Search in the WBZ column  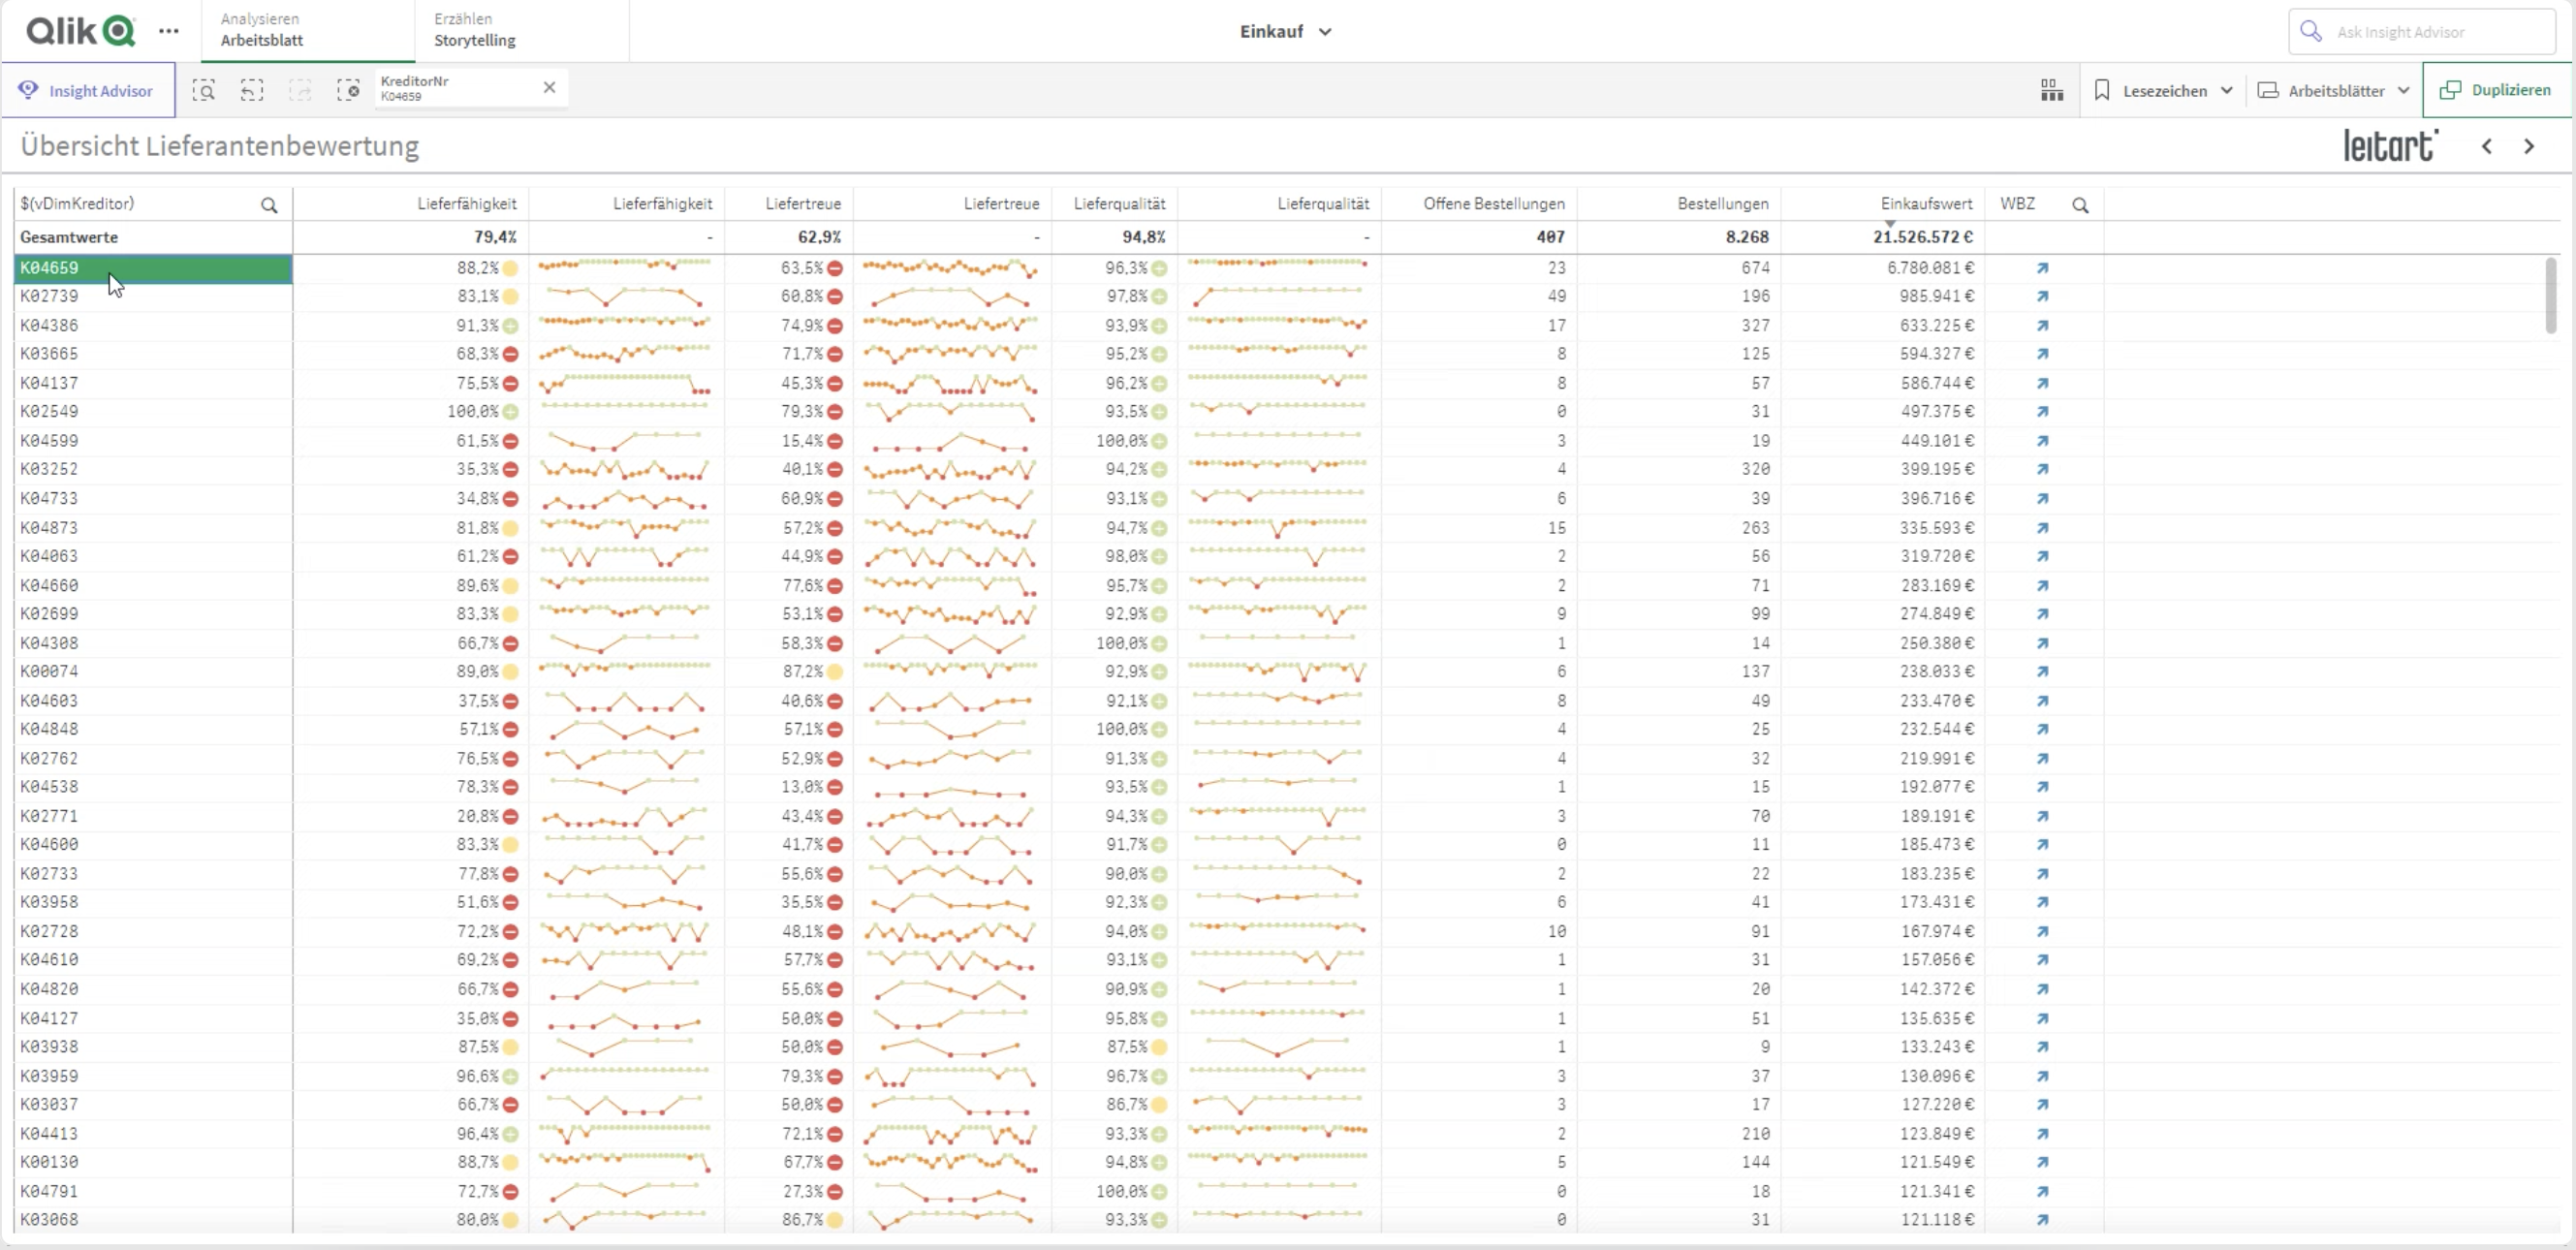(2080, 205)
